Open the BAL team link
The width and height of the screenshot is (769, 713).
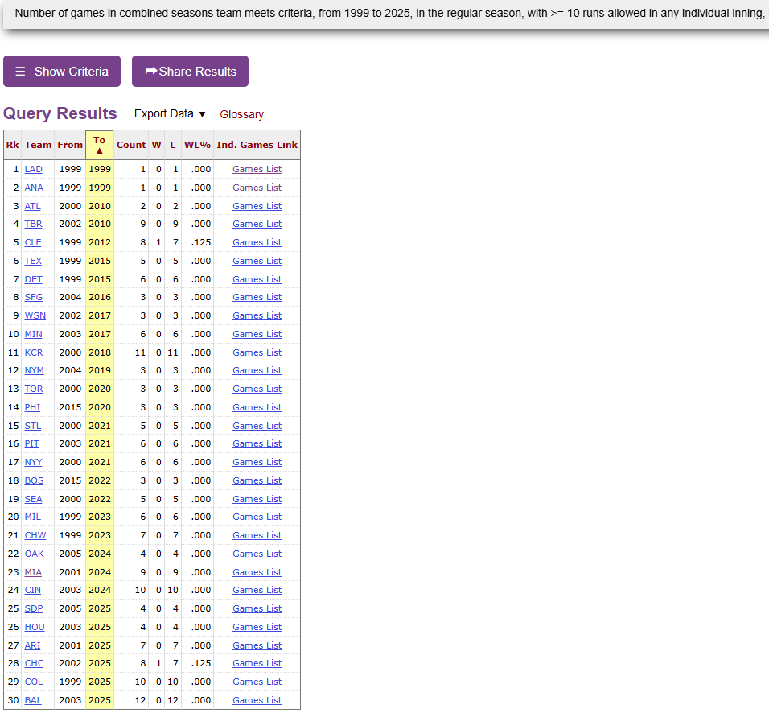pyautogui.click(x=33, y=700)
